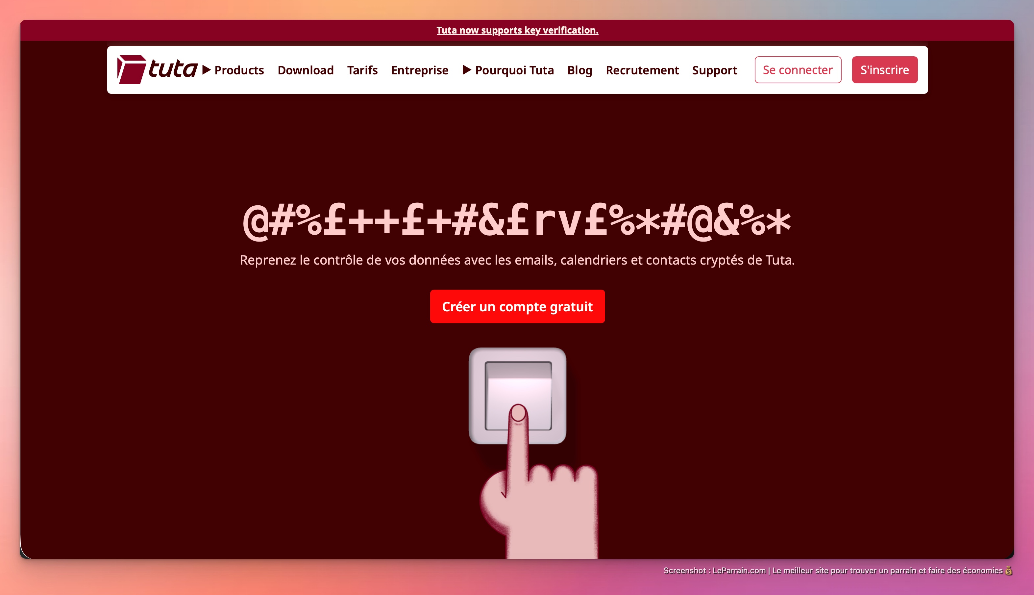Screen dimensions: 1034x595
Task: Expand the Products disclosure triangle
Action: [x=207, y=70]
